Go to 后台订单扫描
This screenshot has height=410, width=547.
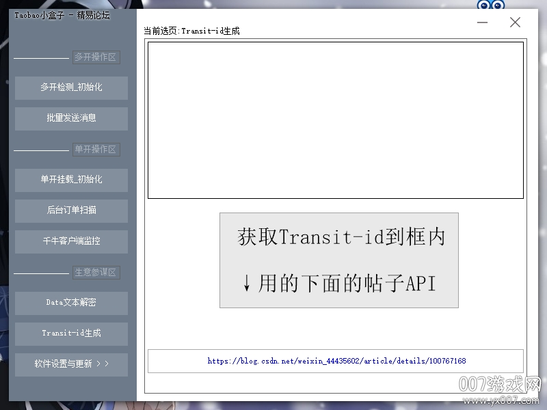71,211
